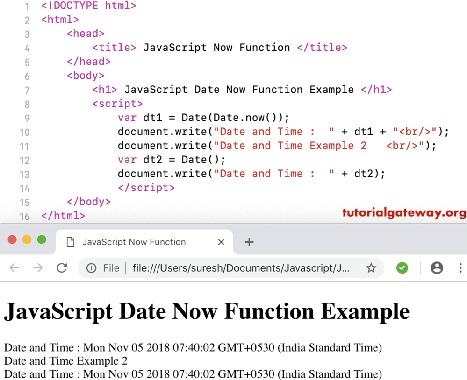Minimize window using the yellow traffic light

[x=27, y=239]
